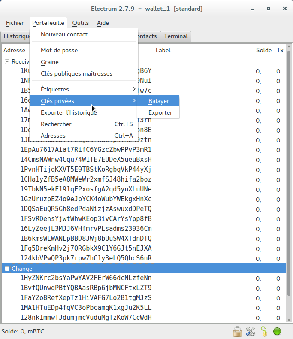Screen dimensions: 293x339
Task: Click the vertical scrollbar thumb
Action: (x=289, y=173)
